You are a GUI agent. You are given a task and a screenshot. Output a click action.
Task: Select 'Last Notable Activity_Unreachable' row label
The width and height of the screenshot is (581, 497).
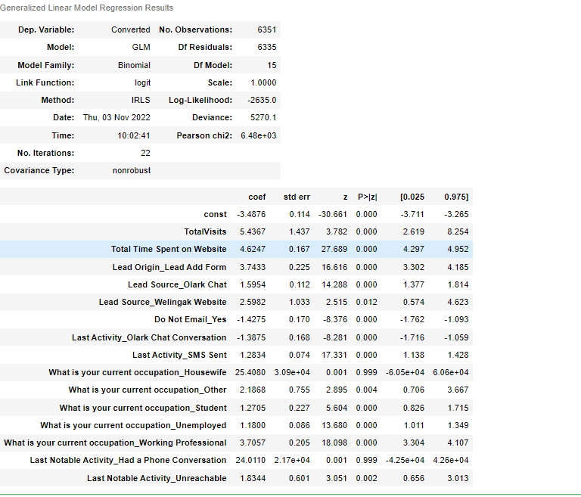[x=157, y=479]
